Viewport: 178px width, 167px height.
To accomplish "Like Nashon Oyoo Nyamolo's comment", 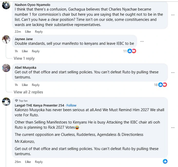I will (28, 32).
